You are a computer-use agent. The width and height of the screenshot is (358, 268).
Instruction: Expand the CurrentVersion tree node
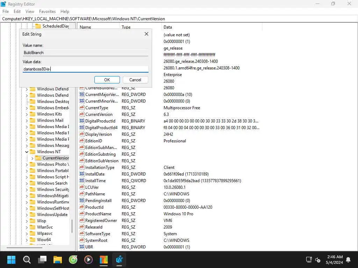coord(32,158)
